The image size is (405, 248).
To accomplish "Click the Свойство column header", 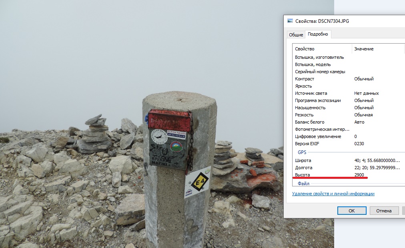I will click(x=305, y=49).
